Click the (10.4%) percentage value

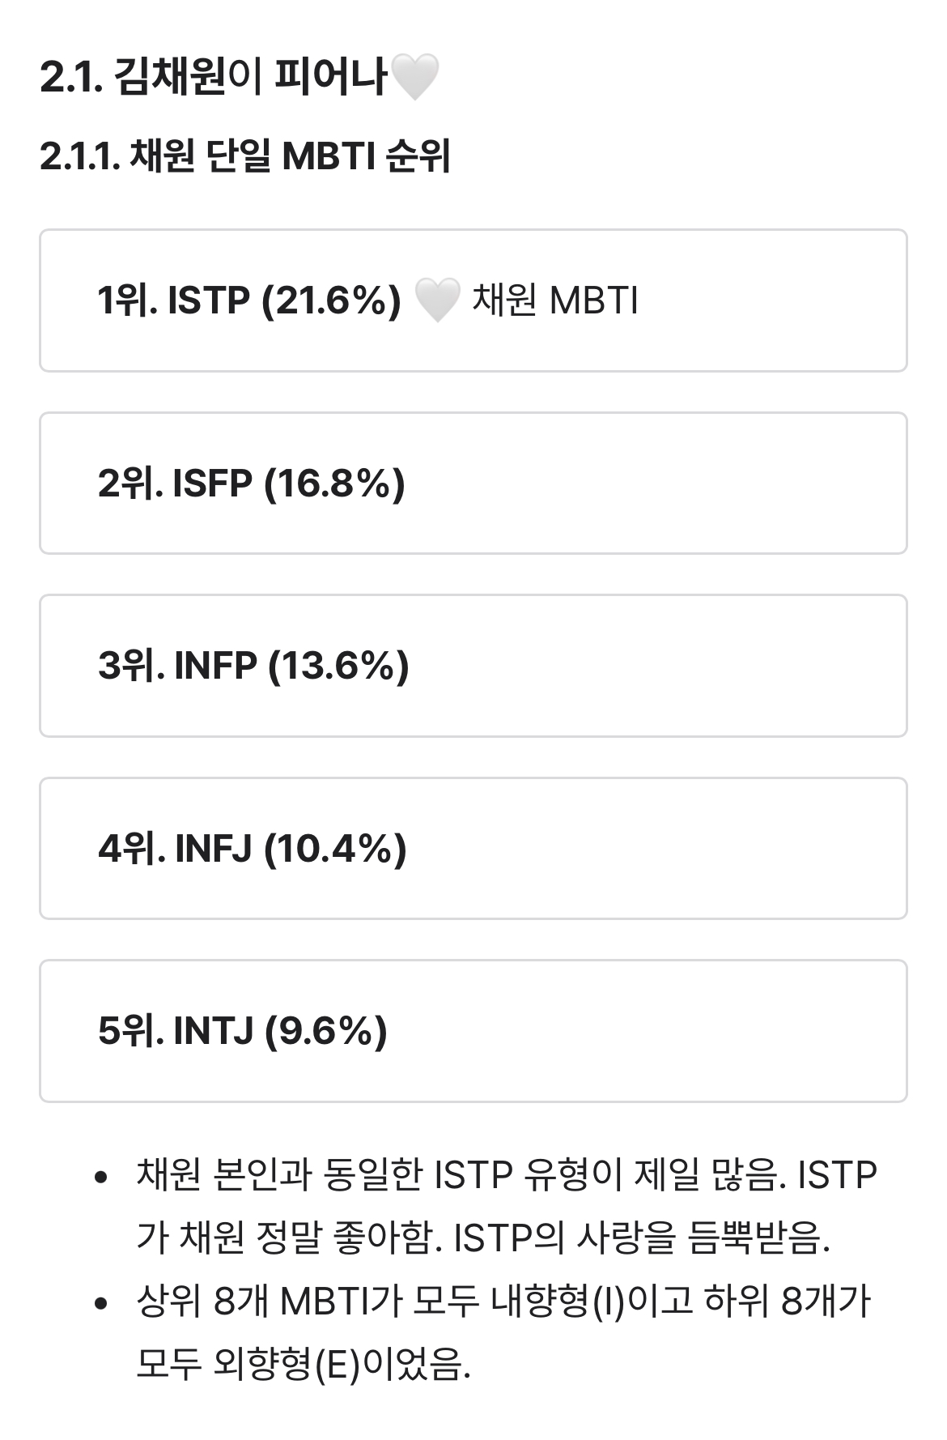(335, 849)
